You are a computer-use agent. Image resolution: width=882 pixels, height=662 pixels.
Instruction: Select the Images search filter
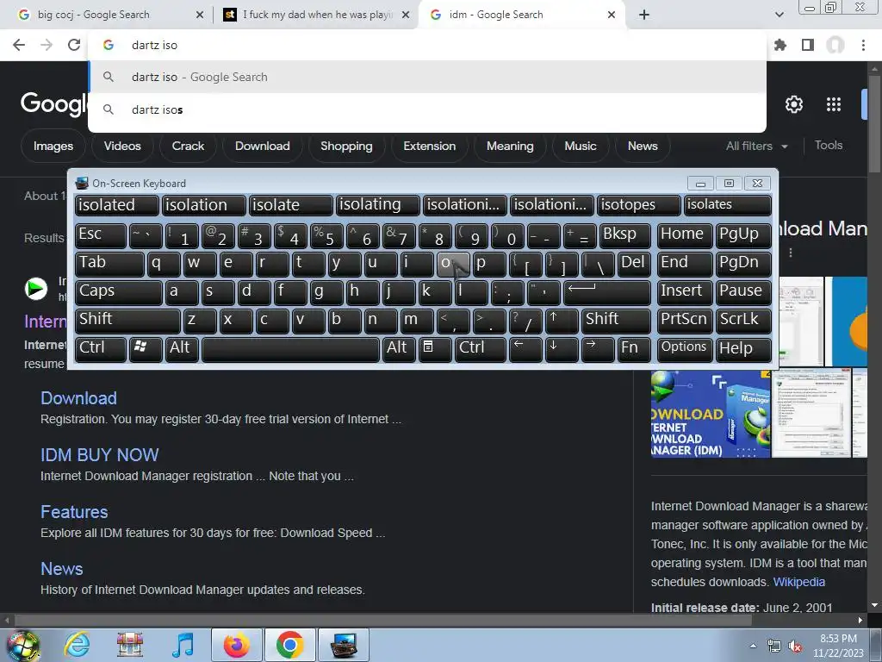[53, 146]
